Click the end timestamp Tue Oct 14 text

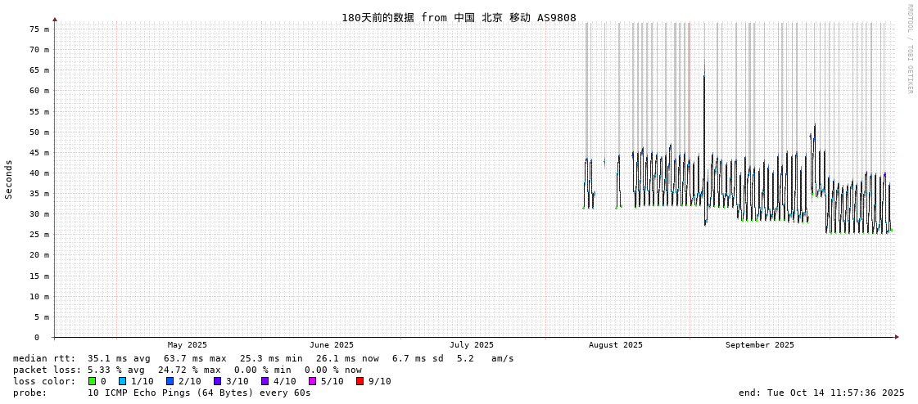821,393
